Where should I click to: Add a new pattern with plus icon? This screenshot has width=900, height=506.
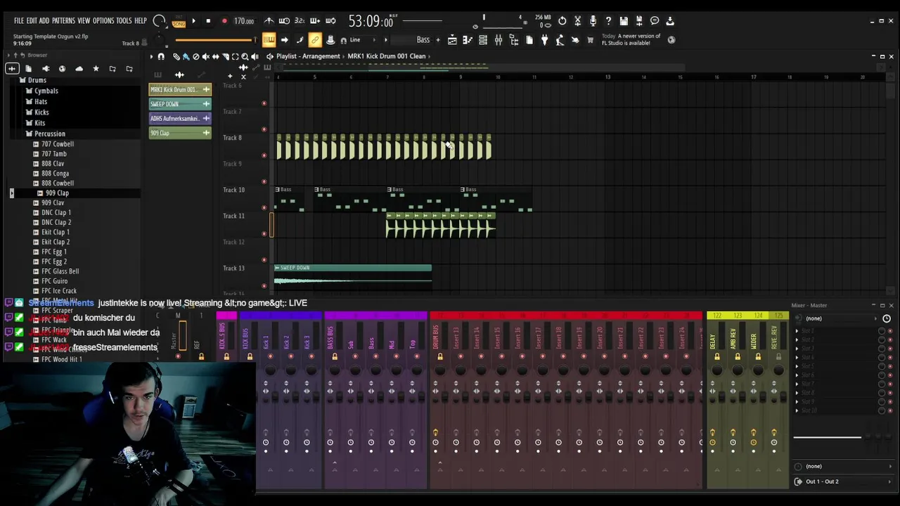tap(438, 40)
